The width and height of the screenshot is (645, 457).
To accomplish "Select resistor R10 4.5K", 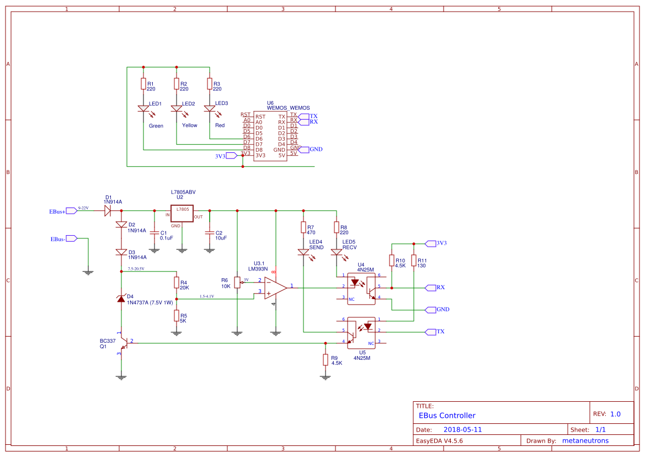I will (x=392, y=261).
